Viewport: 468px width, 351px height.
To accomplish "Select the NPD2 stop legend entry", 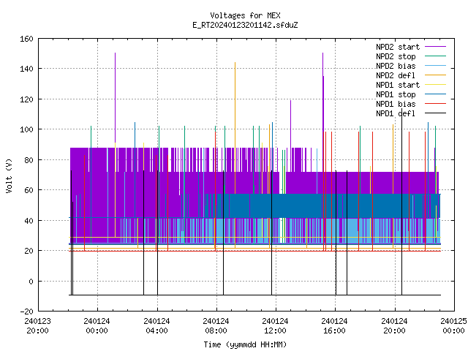I will pyautogui.click(x=396, y=56).
